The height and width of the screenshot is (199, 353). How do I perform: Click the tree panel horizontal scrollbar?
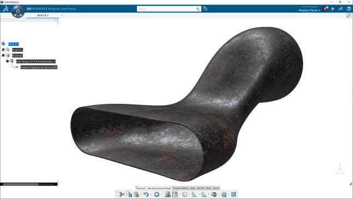tap(21, 184)
